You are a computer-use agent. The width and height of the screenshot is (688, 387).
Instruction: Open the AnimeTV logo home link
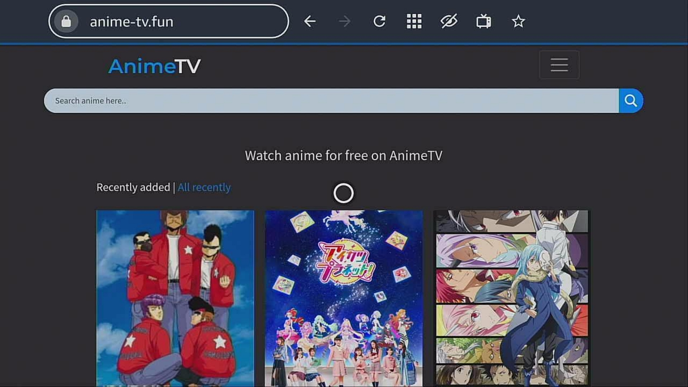[x=154, y=66]
